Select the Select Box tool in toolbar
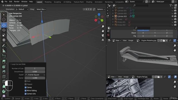Image resolution: width=178 pixels, height=100 pixels. point(4,15)
